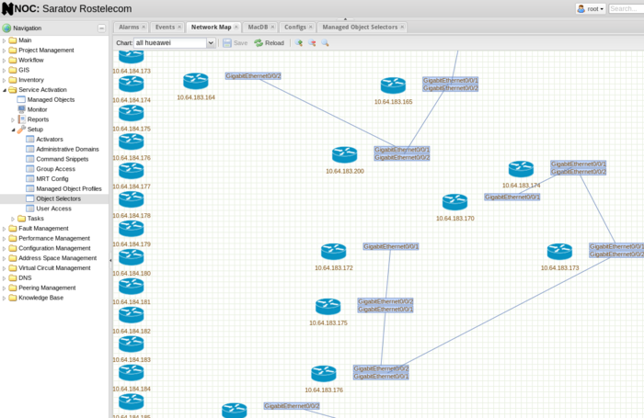Screen dimensions: 644x418
Task: Select Address Space Management folder
Action: coord(57,258)
